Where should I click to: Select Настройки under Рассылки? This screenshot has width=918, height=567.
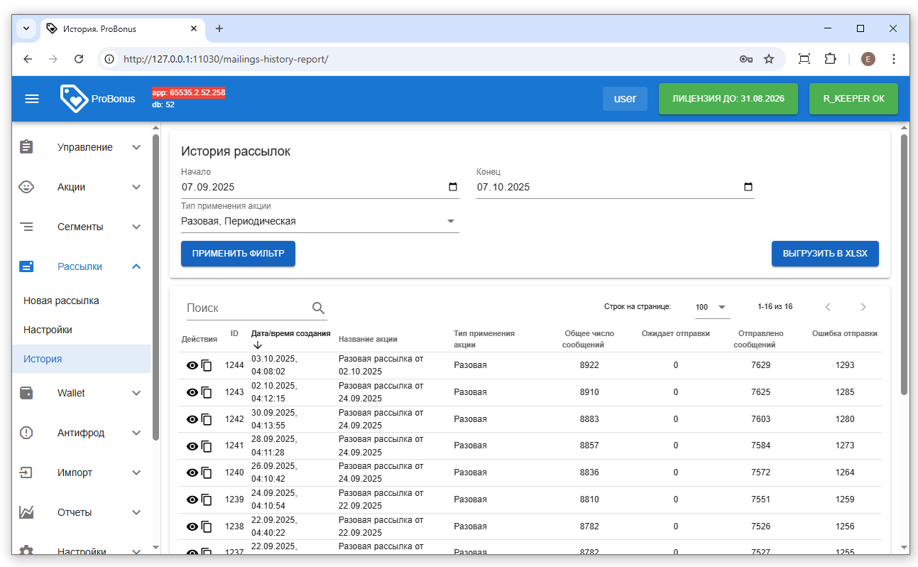pyautogui.click(x=48, y=330)
